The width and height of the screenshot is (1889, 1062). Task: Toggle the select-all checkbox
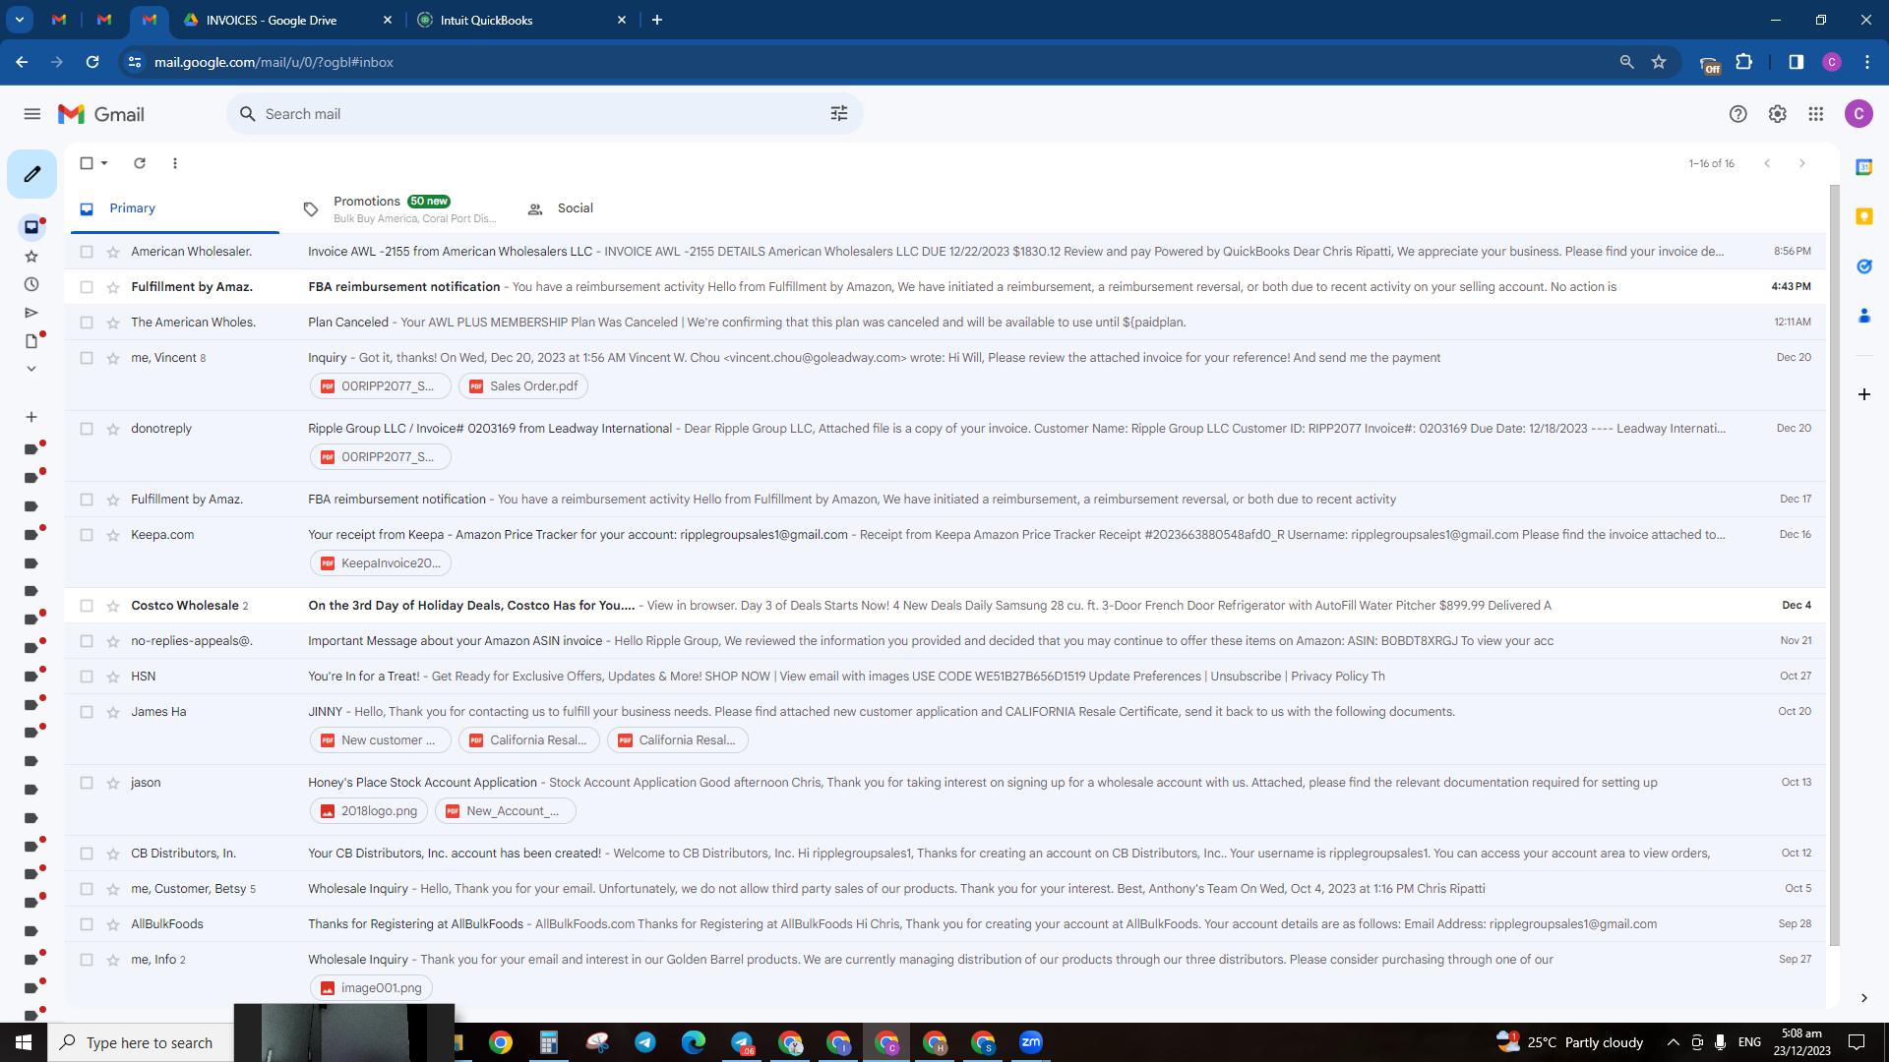pyautogui.click(x=87, y=163)
